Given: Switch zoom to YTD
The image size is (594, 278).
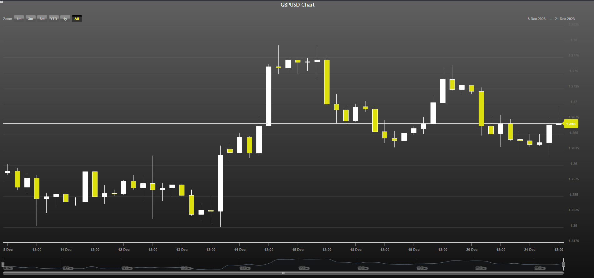Looking at the screenshot, I should coord(54,19).
